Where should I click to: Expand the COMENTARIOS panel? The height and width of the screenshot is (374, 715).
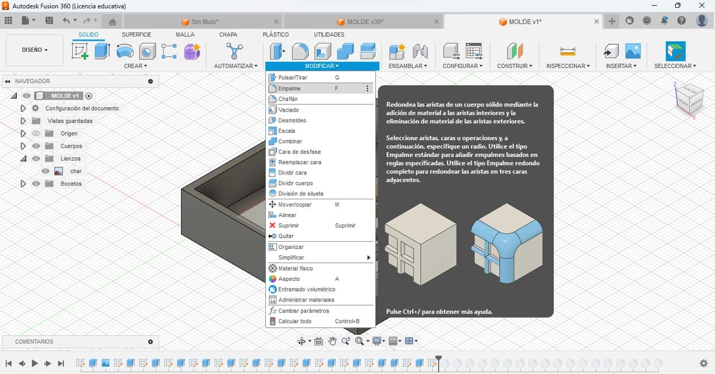click(150, 342)
